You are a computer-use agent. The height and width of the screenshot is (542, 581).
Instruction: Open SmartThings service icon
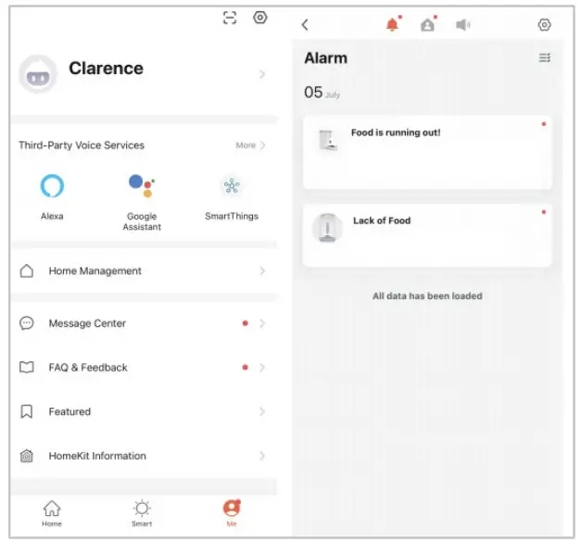(232, 185)
